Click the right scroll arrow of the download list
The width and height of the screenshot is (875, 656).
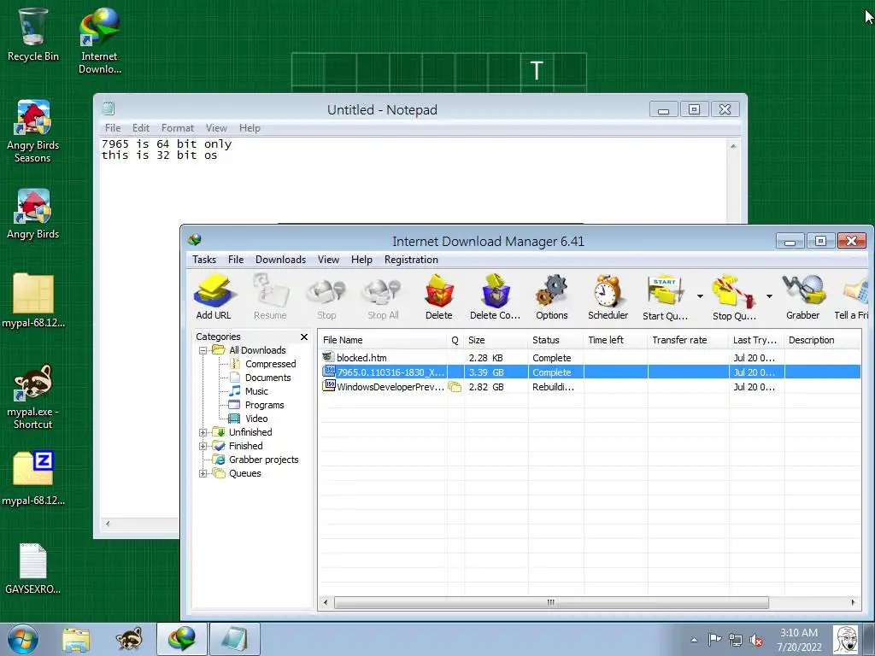point(853,602)
